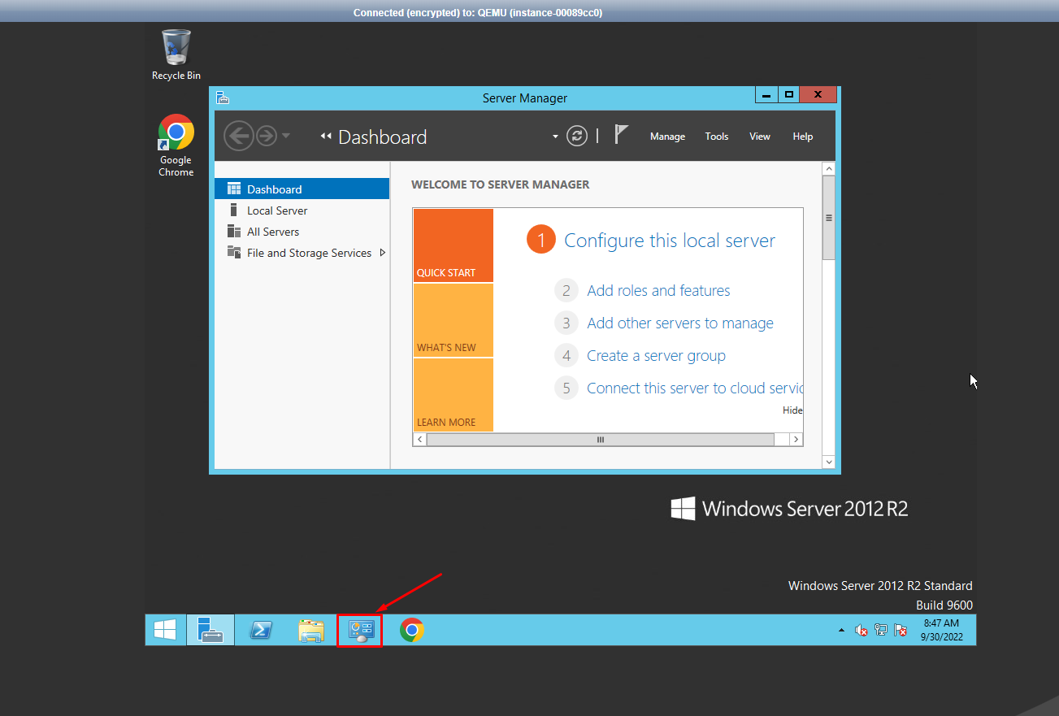Viewport: 1059px width, 716px height.
Task: Click Add other servers to manage
Action: click(x=680, y=323)
